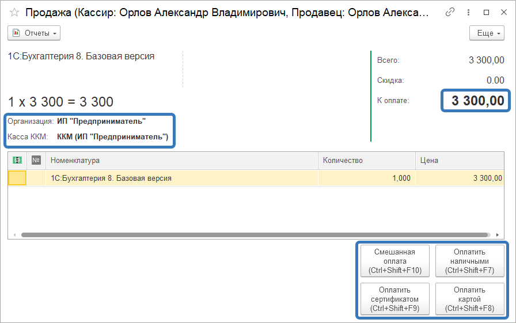
Task: Pay by card via Оплатить картой
Action: pyautogui.click(x=469, y=299)
